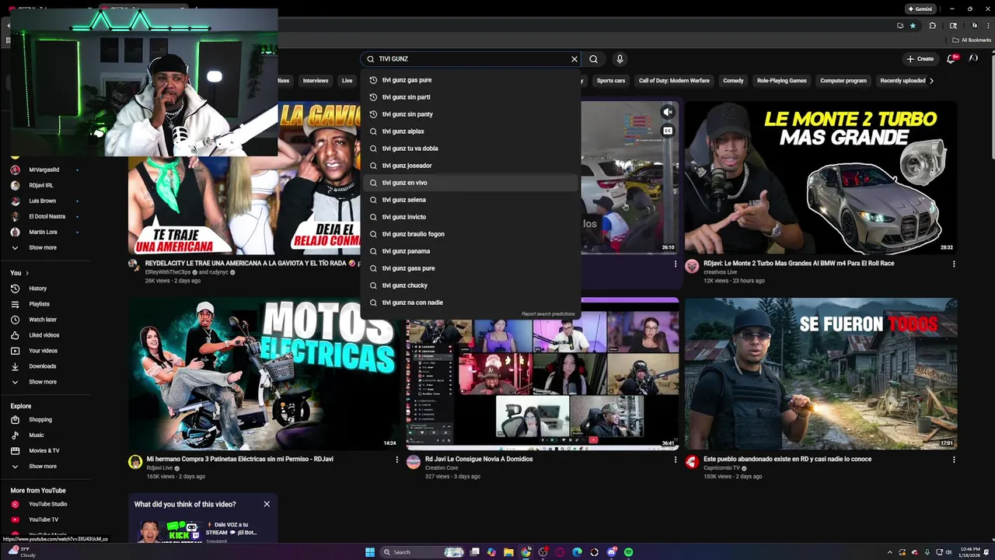995x560 pixels.
Task: Open options for 'pueblo abandonado' video
Action: pyautogui.click(x=954, y=460)
